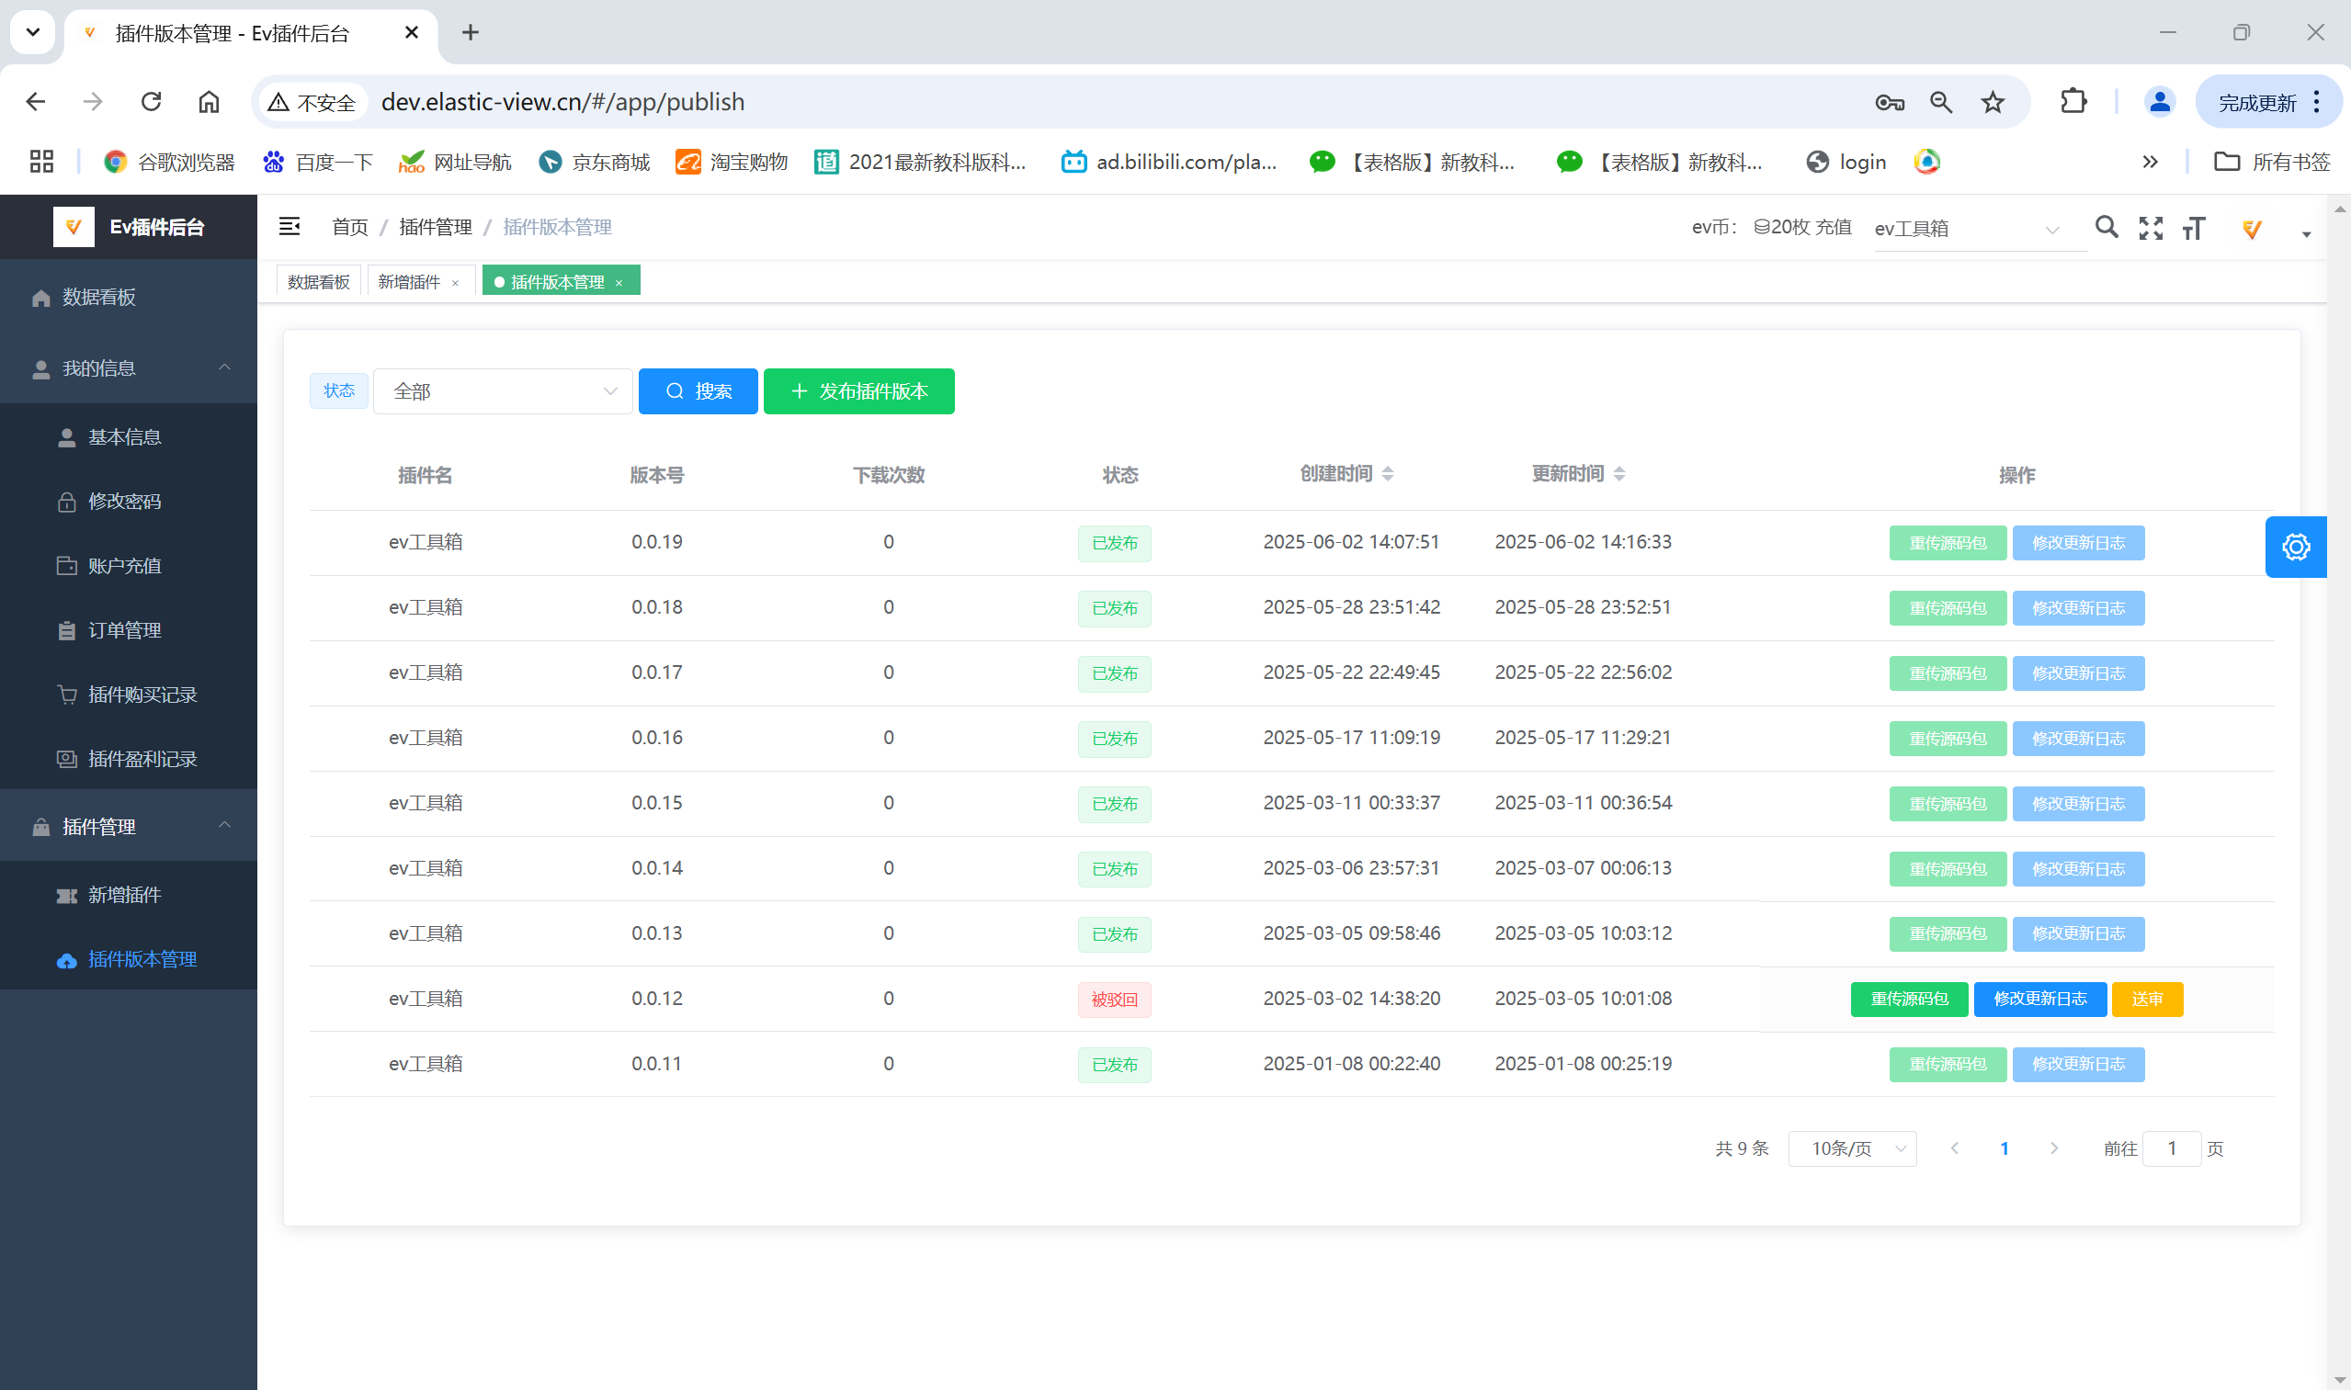
Task: Click the green 发布插件版本 button
Action: click(859, 391)
